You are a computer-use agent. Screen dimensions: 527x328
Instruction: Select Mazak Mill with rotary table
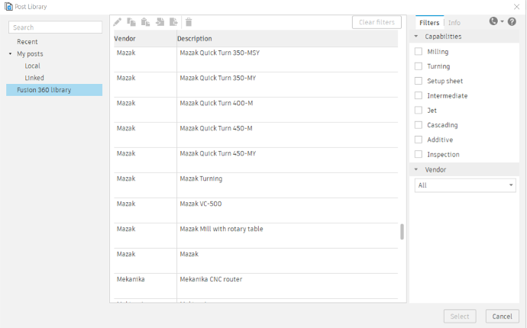click(256, 236)
